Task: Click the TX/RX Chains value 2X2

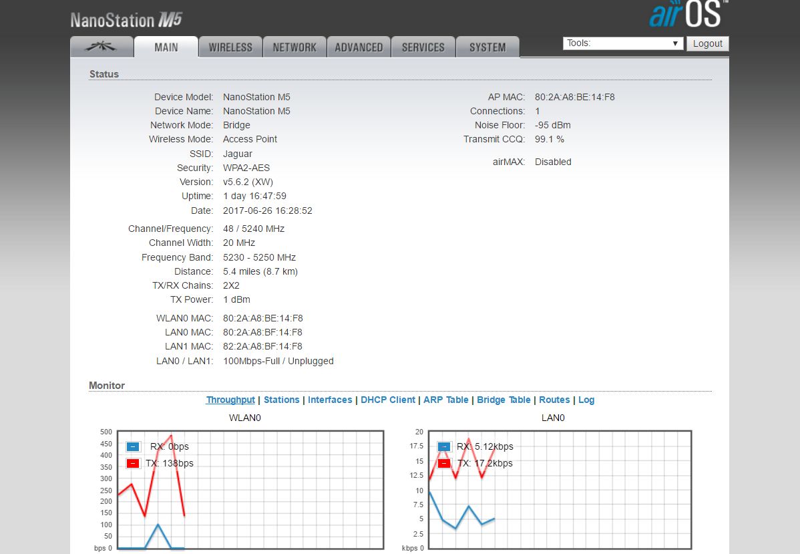Action: [x=231, y=285]
